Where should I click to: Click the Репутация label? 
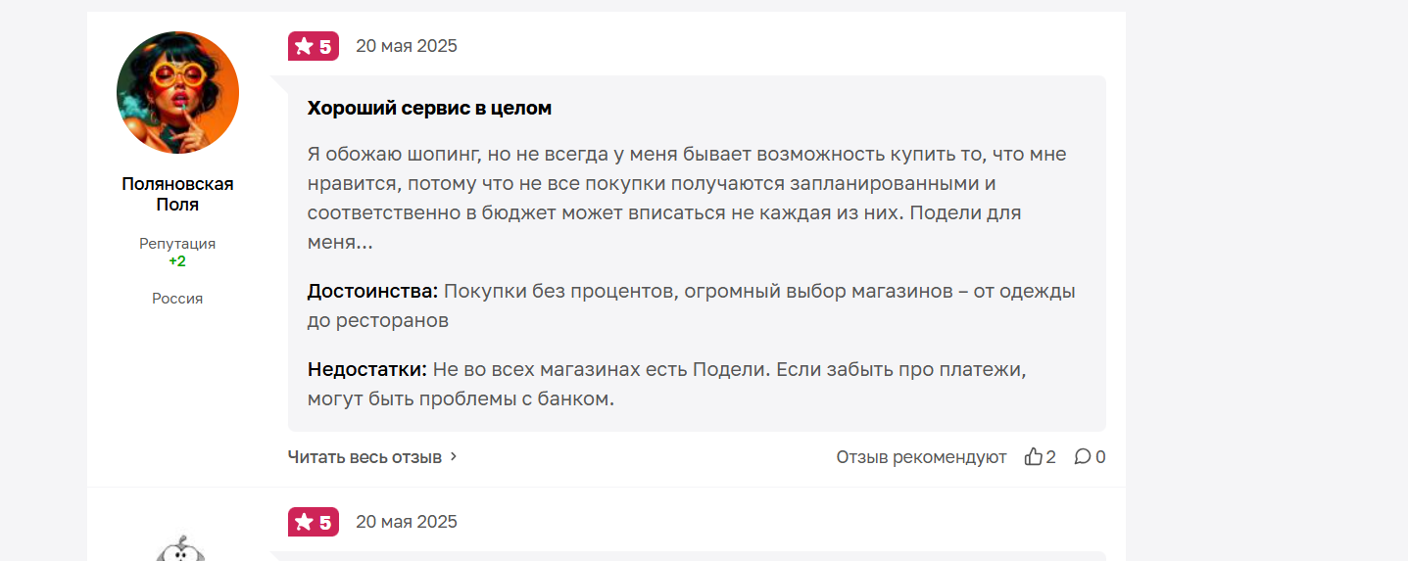tap(177, 244)
